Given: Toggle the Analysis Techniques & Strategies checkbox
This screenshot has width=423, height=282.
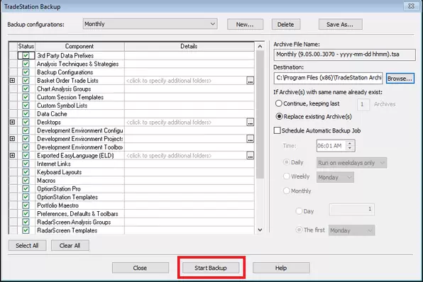Looking at the screenshot, I should pos(26,64).
